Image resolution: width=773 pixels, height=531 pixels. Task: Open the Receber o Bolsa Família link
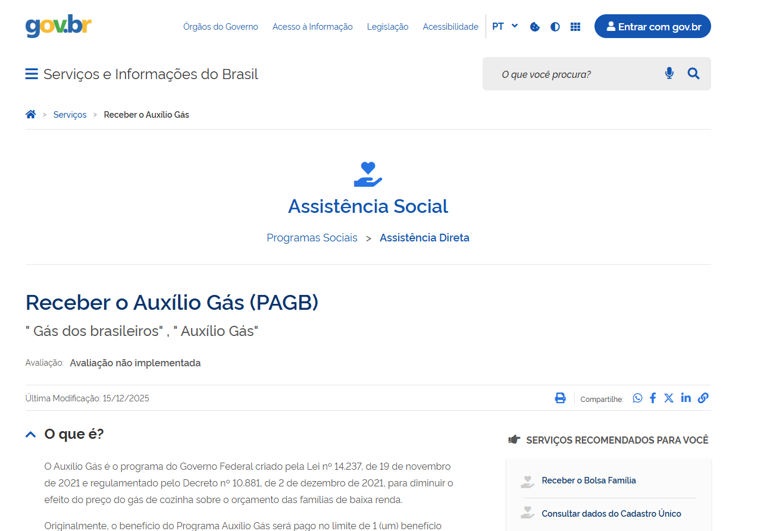point(589,480)
